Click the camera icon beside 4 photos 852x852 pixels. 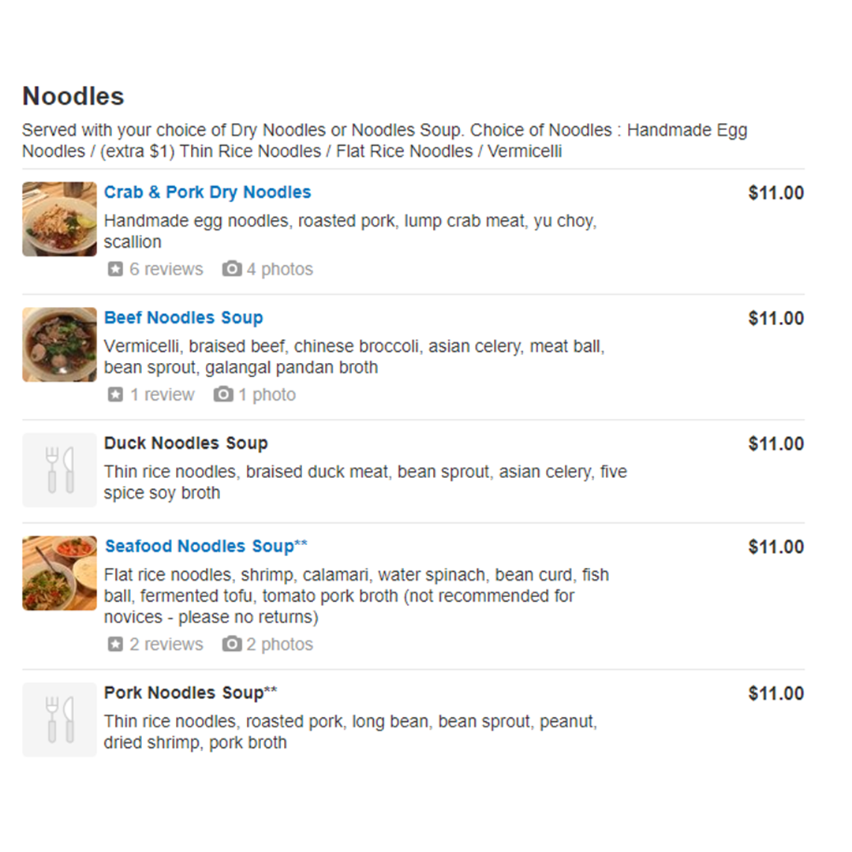(231, 268)
